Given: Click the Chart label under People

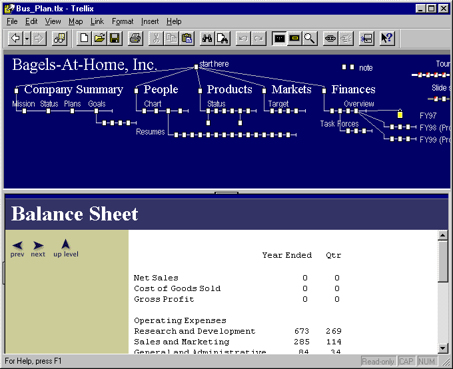Looking at the screenshot, I should tap(153, 104).
